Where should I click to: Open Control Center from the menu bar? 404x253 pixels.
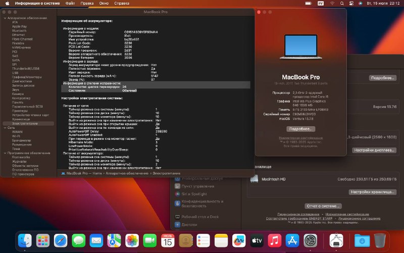[351, 4]
